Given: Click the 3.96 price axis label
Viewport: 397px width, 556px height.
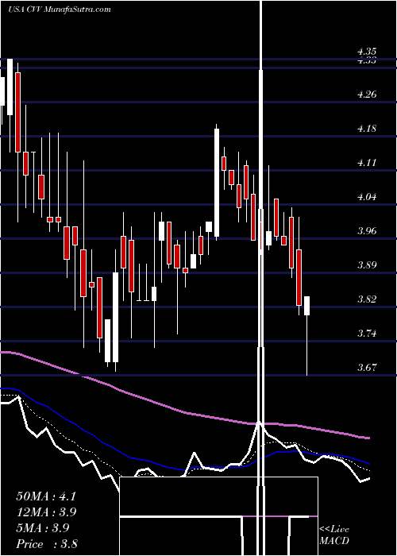Looking at the screenshot, I should [x=367, y=231].
